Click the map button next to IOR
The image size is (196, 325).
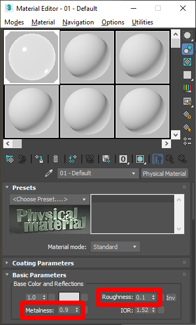coord(161,310)
